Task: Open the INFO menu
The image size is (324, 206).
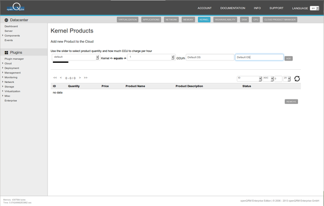Action: coord(257,8)
